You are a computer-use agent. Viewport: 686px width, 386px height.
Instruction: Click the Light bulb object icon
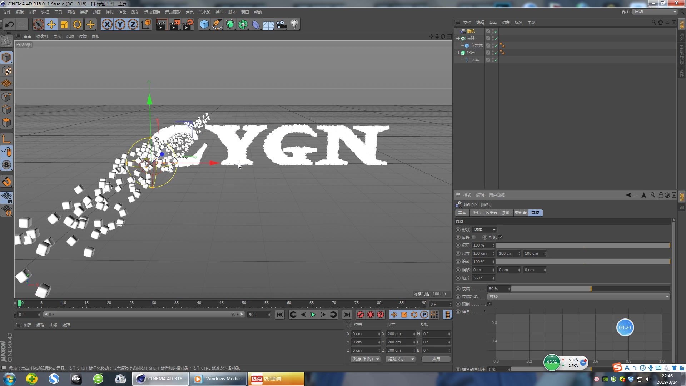[x=294, y=25]
